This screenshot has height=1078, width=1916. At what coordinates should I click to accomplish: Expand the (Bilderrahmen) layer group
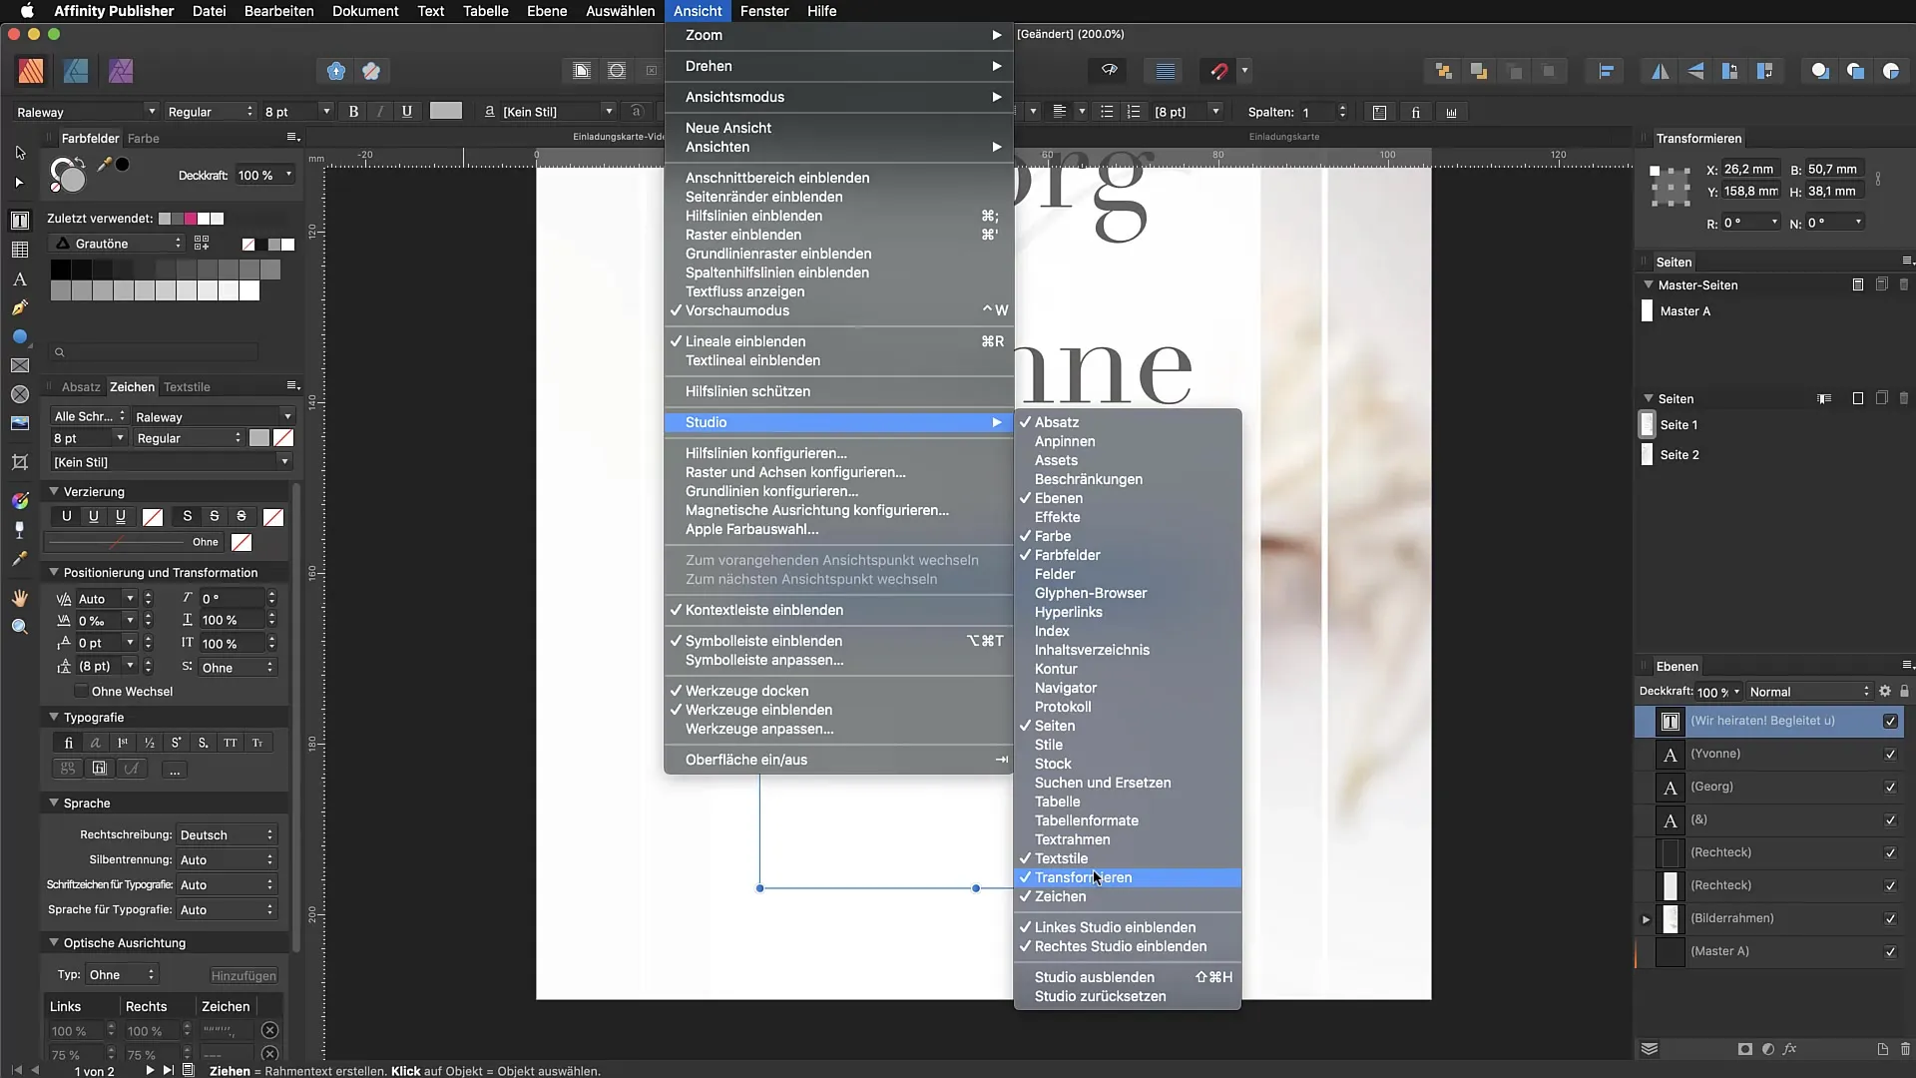coord(1647,919)
